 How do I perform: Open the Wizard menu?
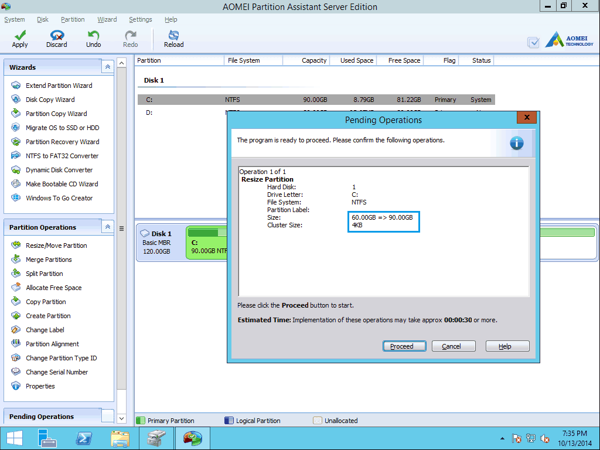(107, 19)
